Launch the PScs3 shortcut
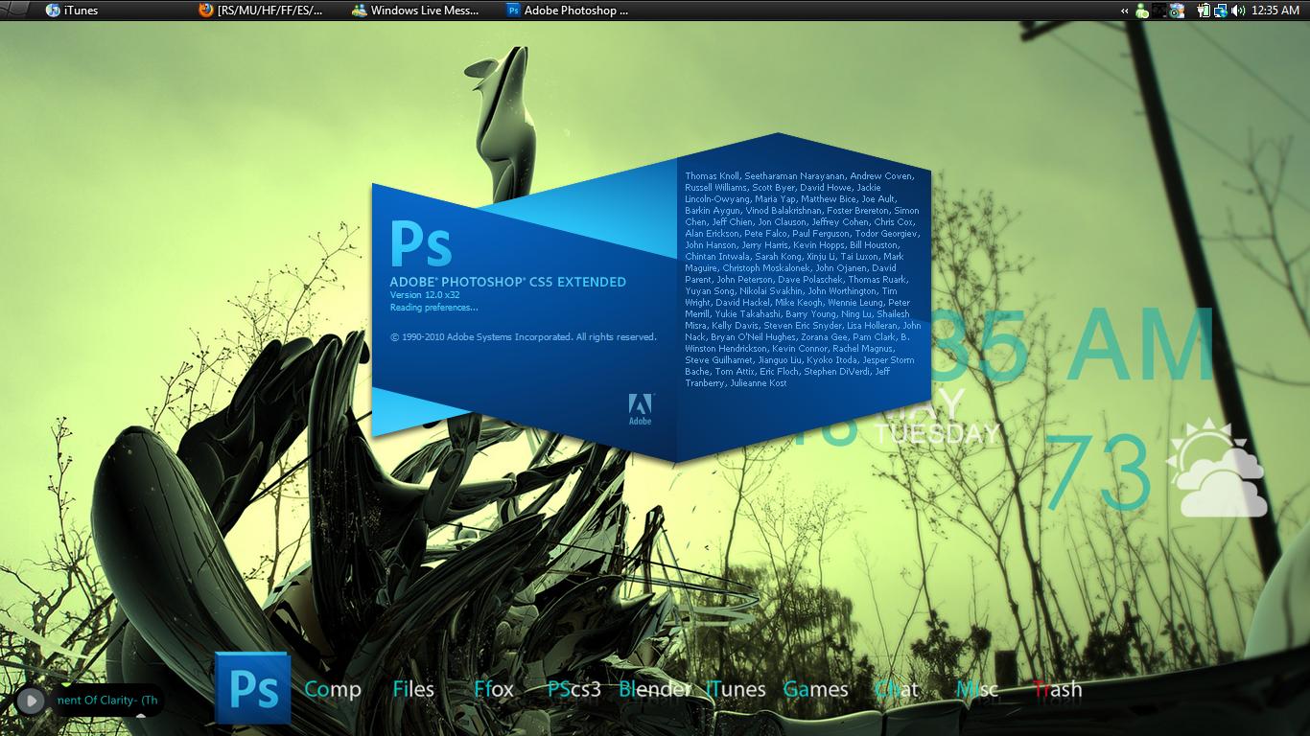The height and width of the screenshot is (736, 1310). 573,689
